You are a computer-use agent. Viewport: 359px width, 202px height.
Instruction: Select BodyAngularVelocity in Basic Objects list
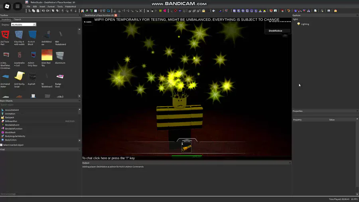(15, 136)
